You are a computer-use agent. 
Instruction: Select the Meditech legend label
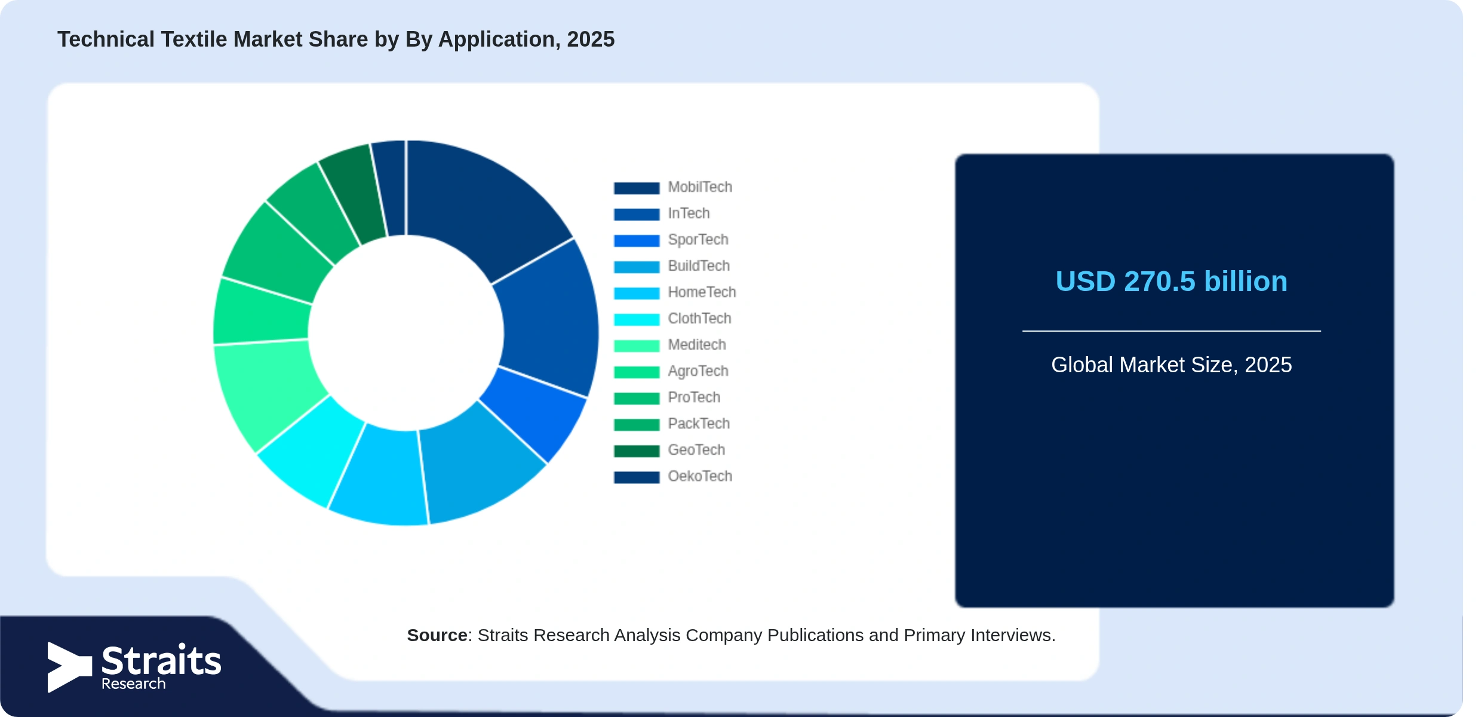[697, 345]
